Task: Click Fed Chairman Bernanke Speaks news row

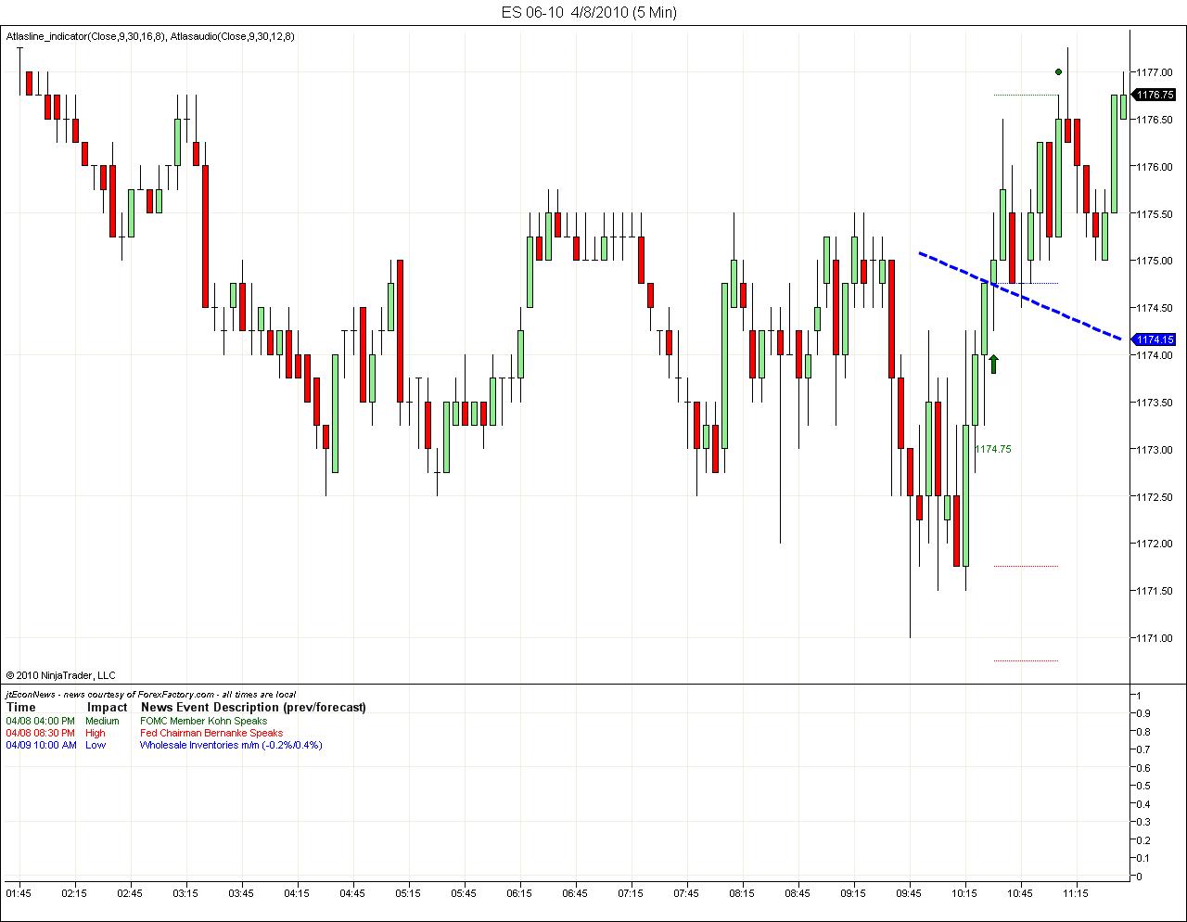Action: (211, 733)
